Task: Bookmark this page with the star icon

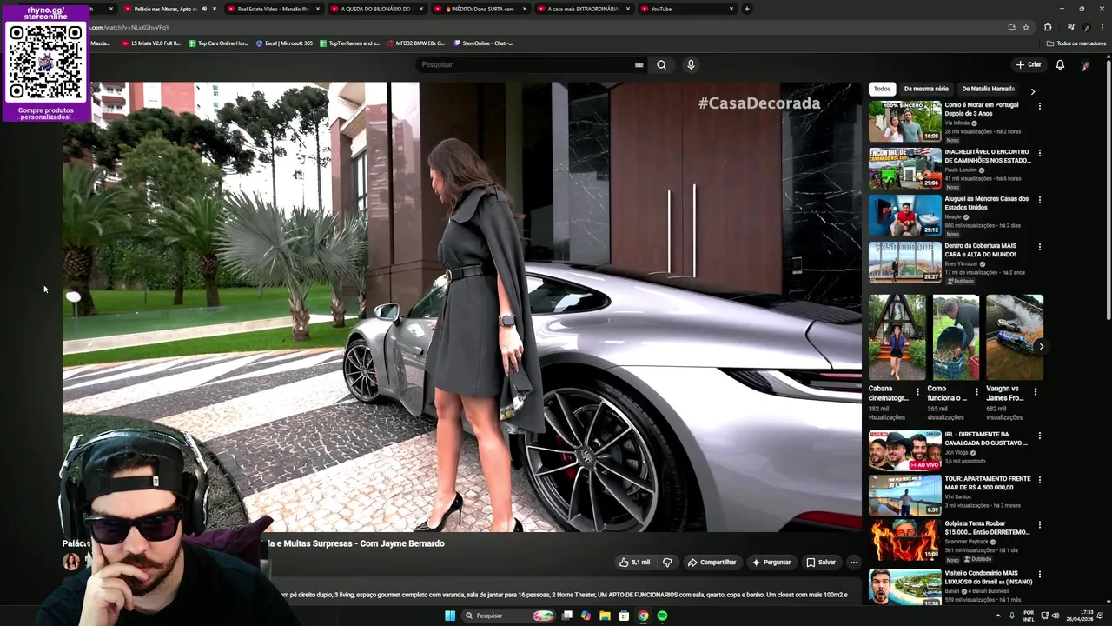Action: pos(1026,27)
